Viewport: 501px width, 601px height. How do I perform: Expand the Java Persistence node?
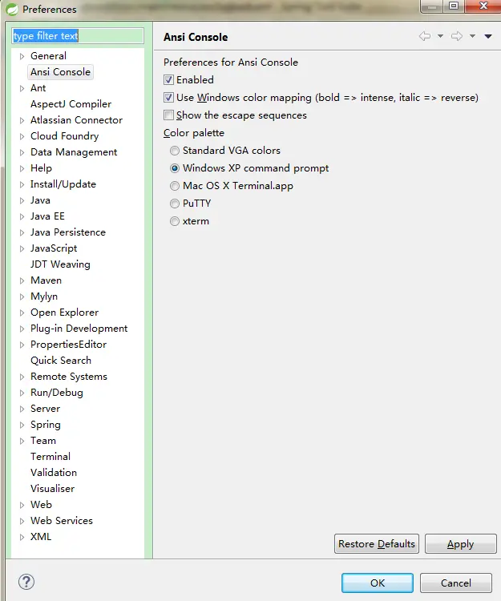coord(22,232)
